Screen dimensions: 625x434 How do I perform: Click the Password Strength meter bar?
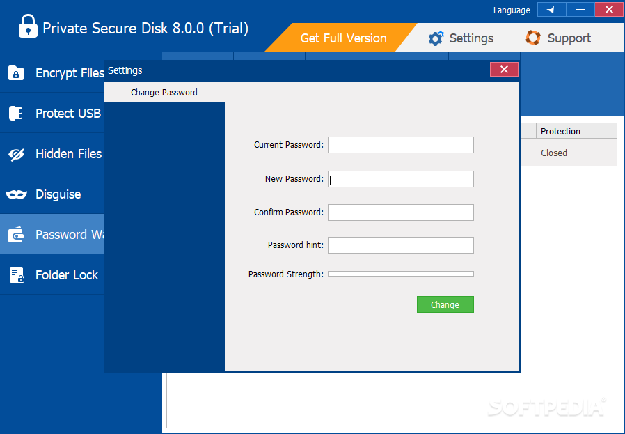tap(401, 274)
